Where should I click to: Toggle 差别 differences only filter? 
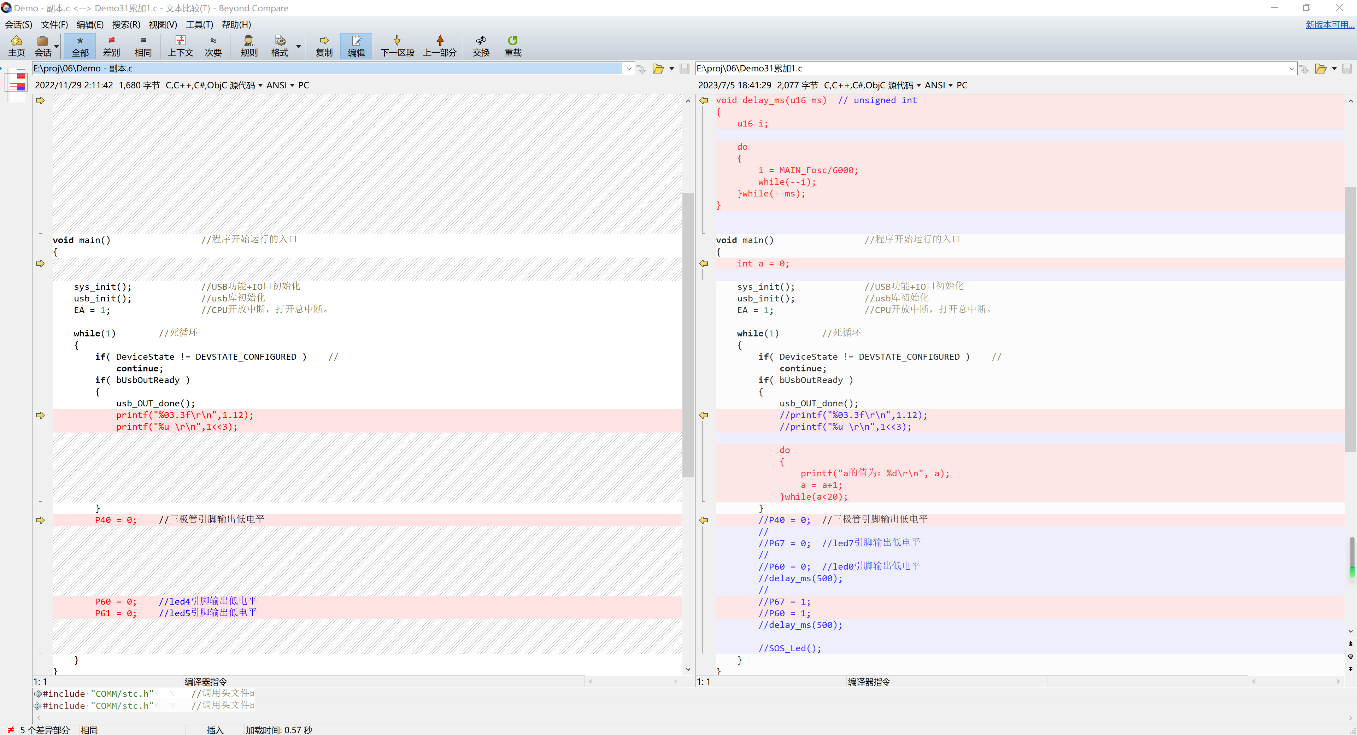(x=111, y=46)
